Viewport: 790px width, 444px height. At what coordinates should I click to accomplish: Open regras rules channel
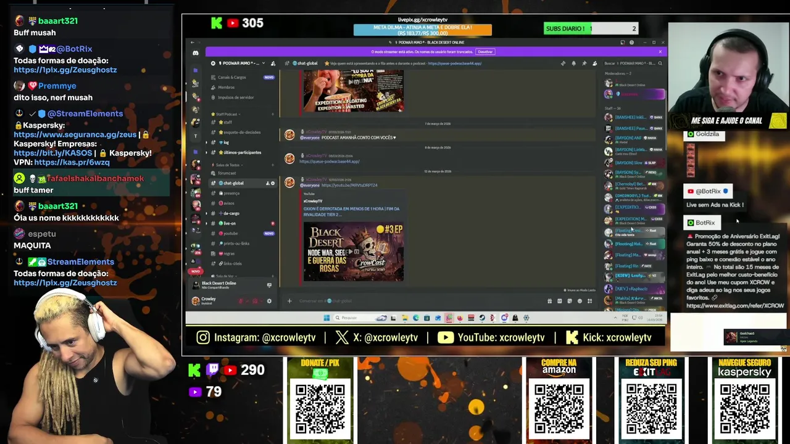pyautogui.click(x=242, y=253)
